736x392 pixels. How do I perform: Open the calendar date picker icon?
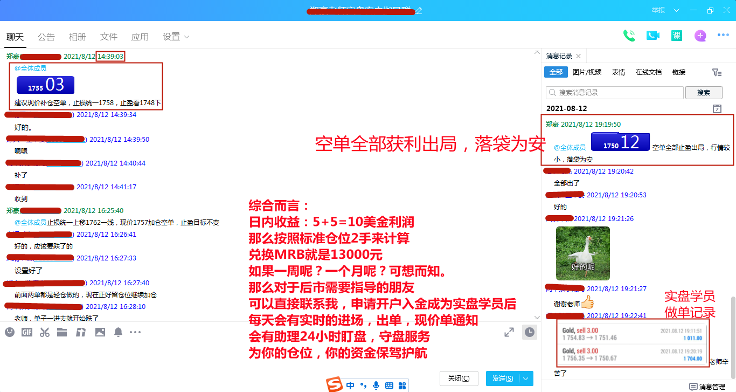coord(717,108)
